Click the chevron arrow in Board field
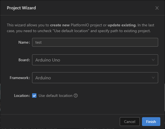 click(x=153, y=60)
